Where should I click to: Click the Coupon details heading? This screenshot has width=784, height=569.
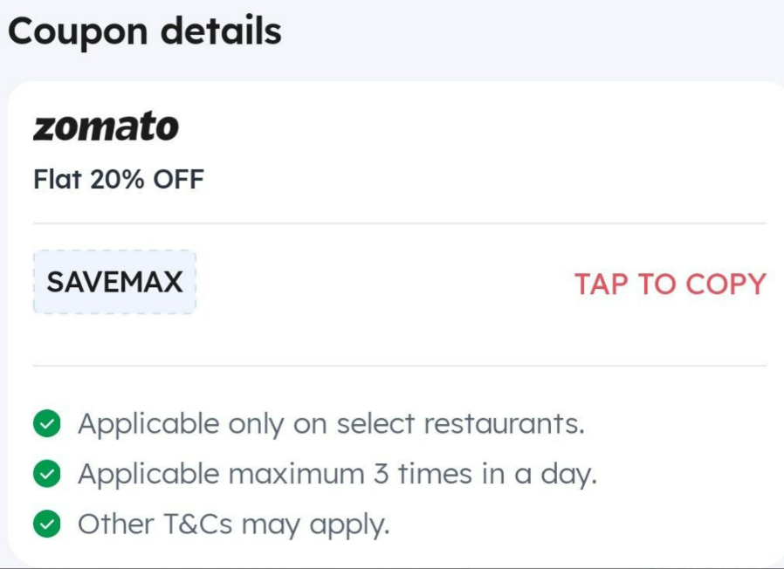145,32
